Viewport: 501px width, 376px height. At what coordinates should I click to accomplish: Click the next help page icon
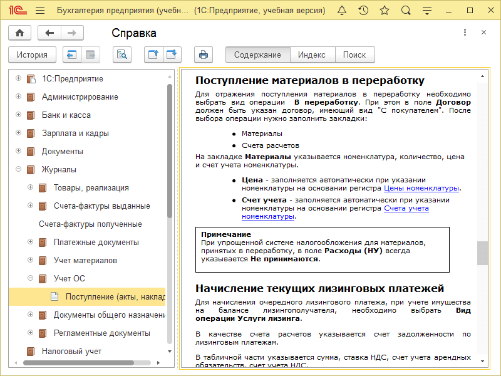tap(91, 55)
